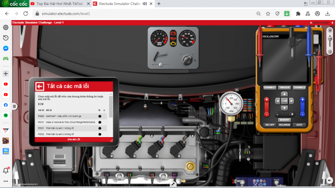
Task: Open Messenger in the sidebar
Action: [6, 48]
